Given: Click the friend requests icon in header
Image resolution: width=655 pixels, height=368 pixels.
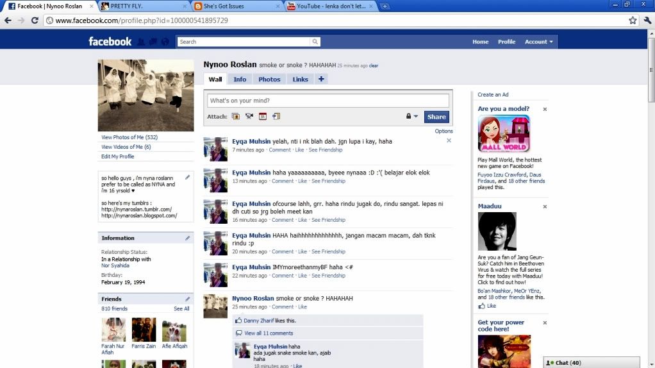Looking at the screenshot, I should pos(140,42).
